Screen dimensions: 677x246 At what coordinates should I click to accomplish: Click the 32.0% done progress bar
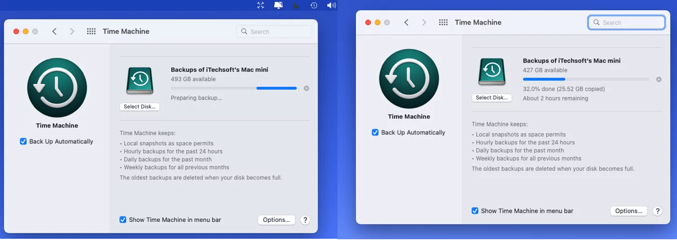point(586,79)
